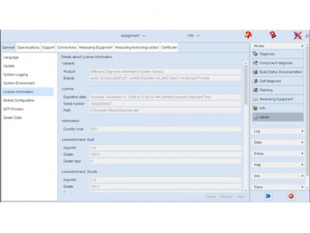Click the Serial number field

point(165,104)
